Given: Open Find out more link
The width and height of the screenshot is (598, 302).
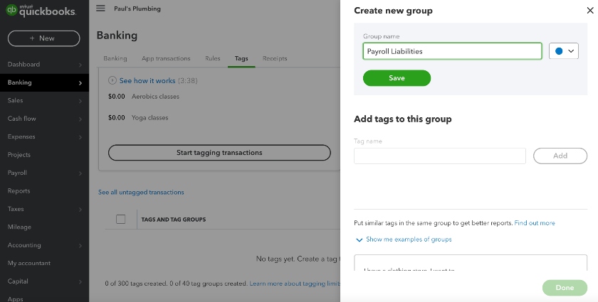Looking at the screenshot, I should [535, 223].
